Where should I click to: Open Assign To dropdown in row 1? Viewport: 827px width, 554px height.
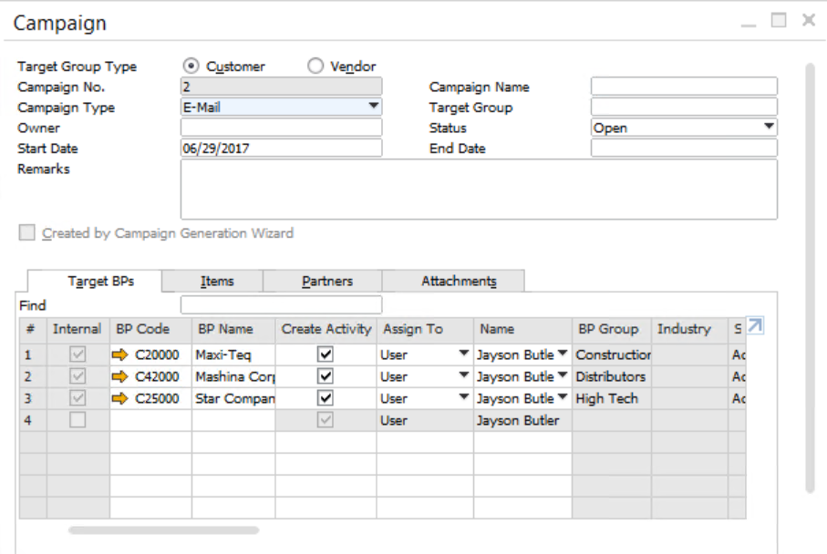point(463,354)
